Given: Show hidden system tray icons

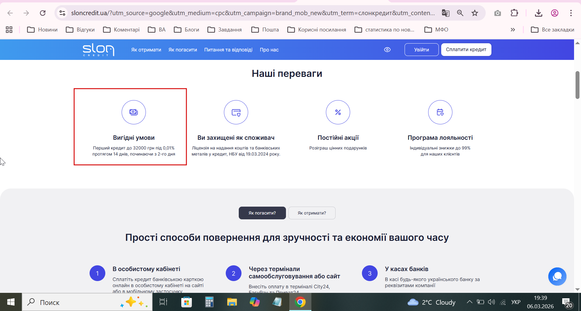Looking at the screenshot, I should click(469, 302).
